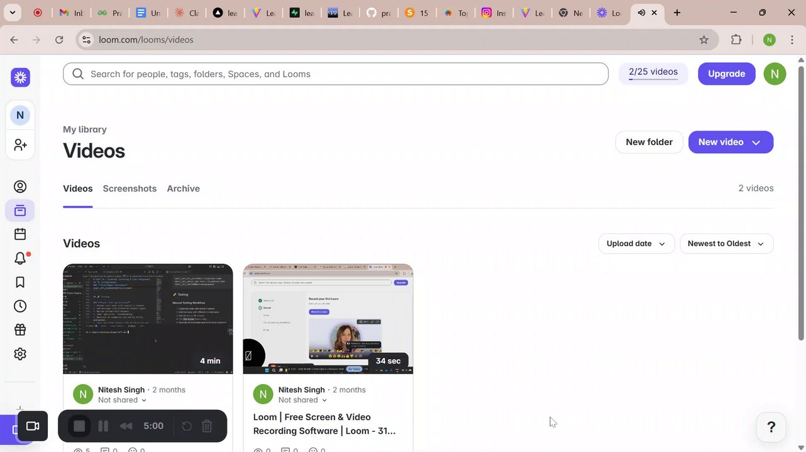Click the Upgrade button

(x=727, y=73)
